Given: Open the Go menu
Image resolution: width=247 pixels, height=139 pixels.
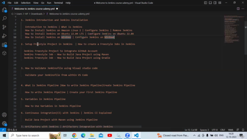Looking at the screenshot, I should pos(42,3).
